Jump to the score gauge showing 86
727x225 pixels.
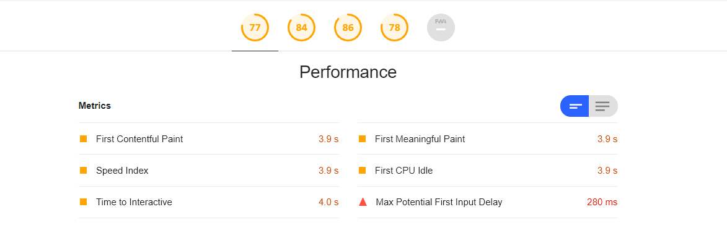tap(348, 27)
